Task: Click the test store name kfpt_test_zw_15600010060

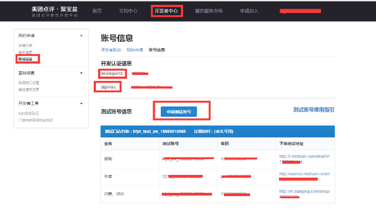Action: point(160,131)
